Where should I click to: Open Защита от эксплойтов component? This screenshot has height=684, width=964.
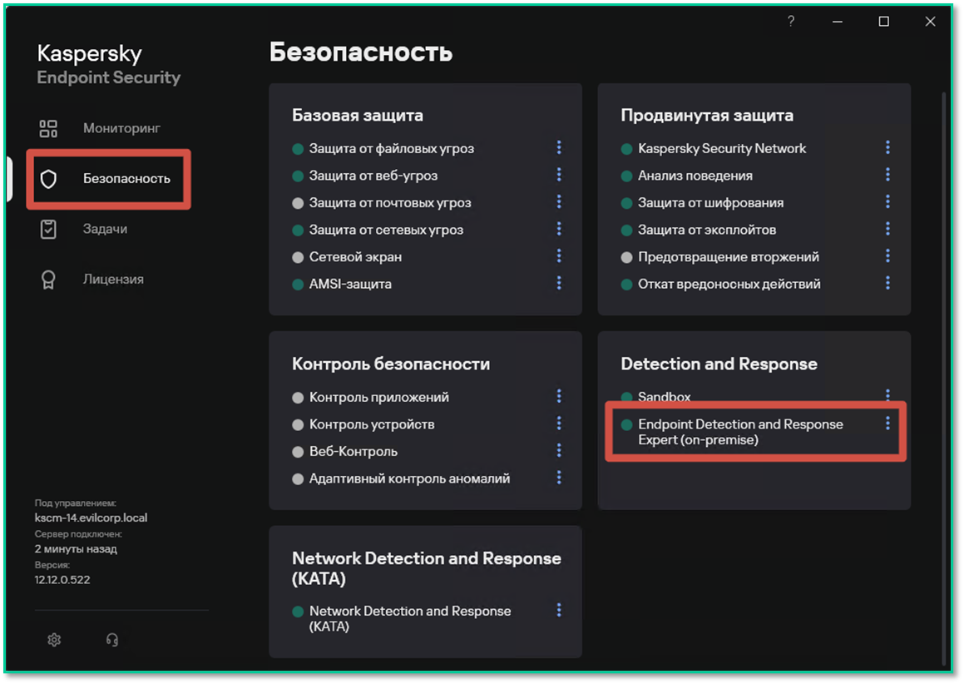coord(707,230)
